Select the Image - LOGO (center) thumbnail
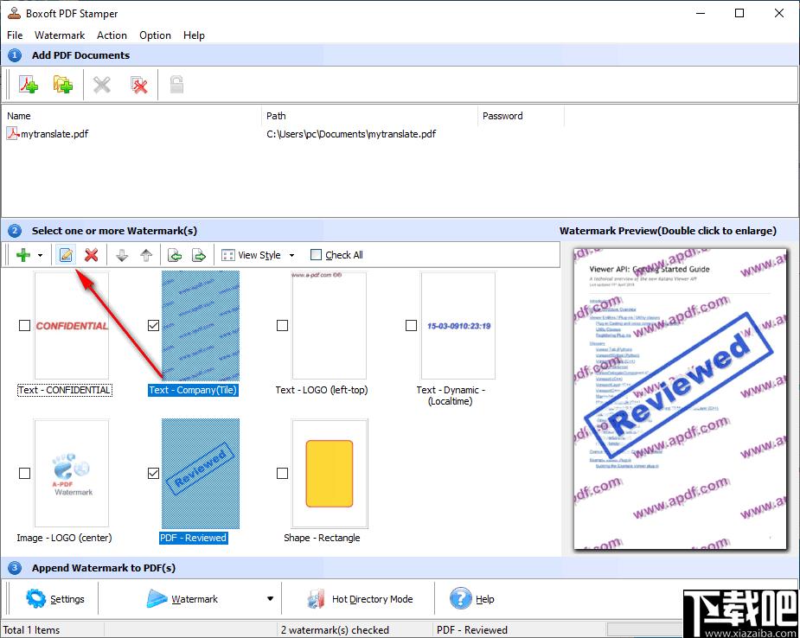 tap(72, 473)
